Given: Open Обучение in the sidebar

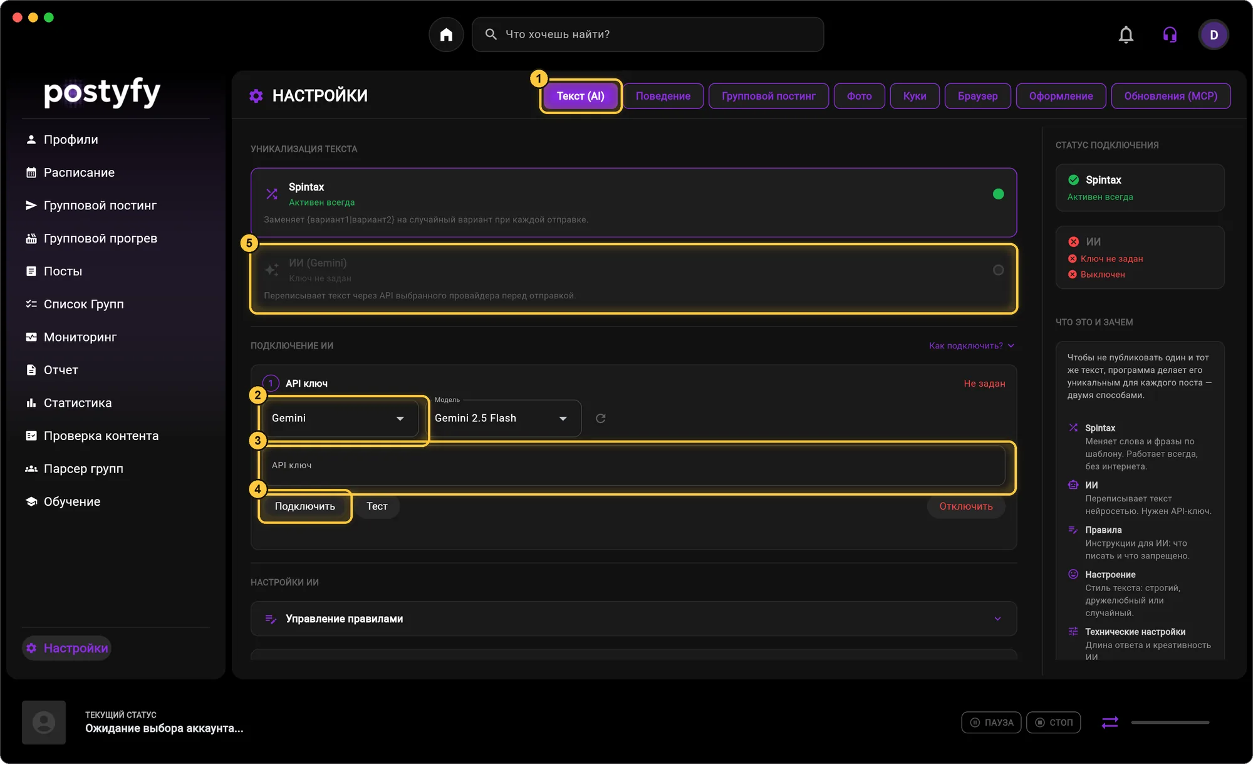Looking at the screenshot, I should pos(63,501).
